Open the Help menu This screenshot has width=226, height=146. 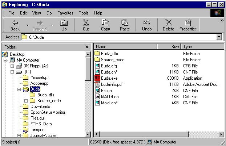click(98, 13)
